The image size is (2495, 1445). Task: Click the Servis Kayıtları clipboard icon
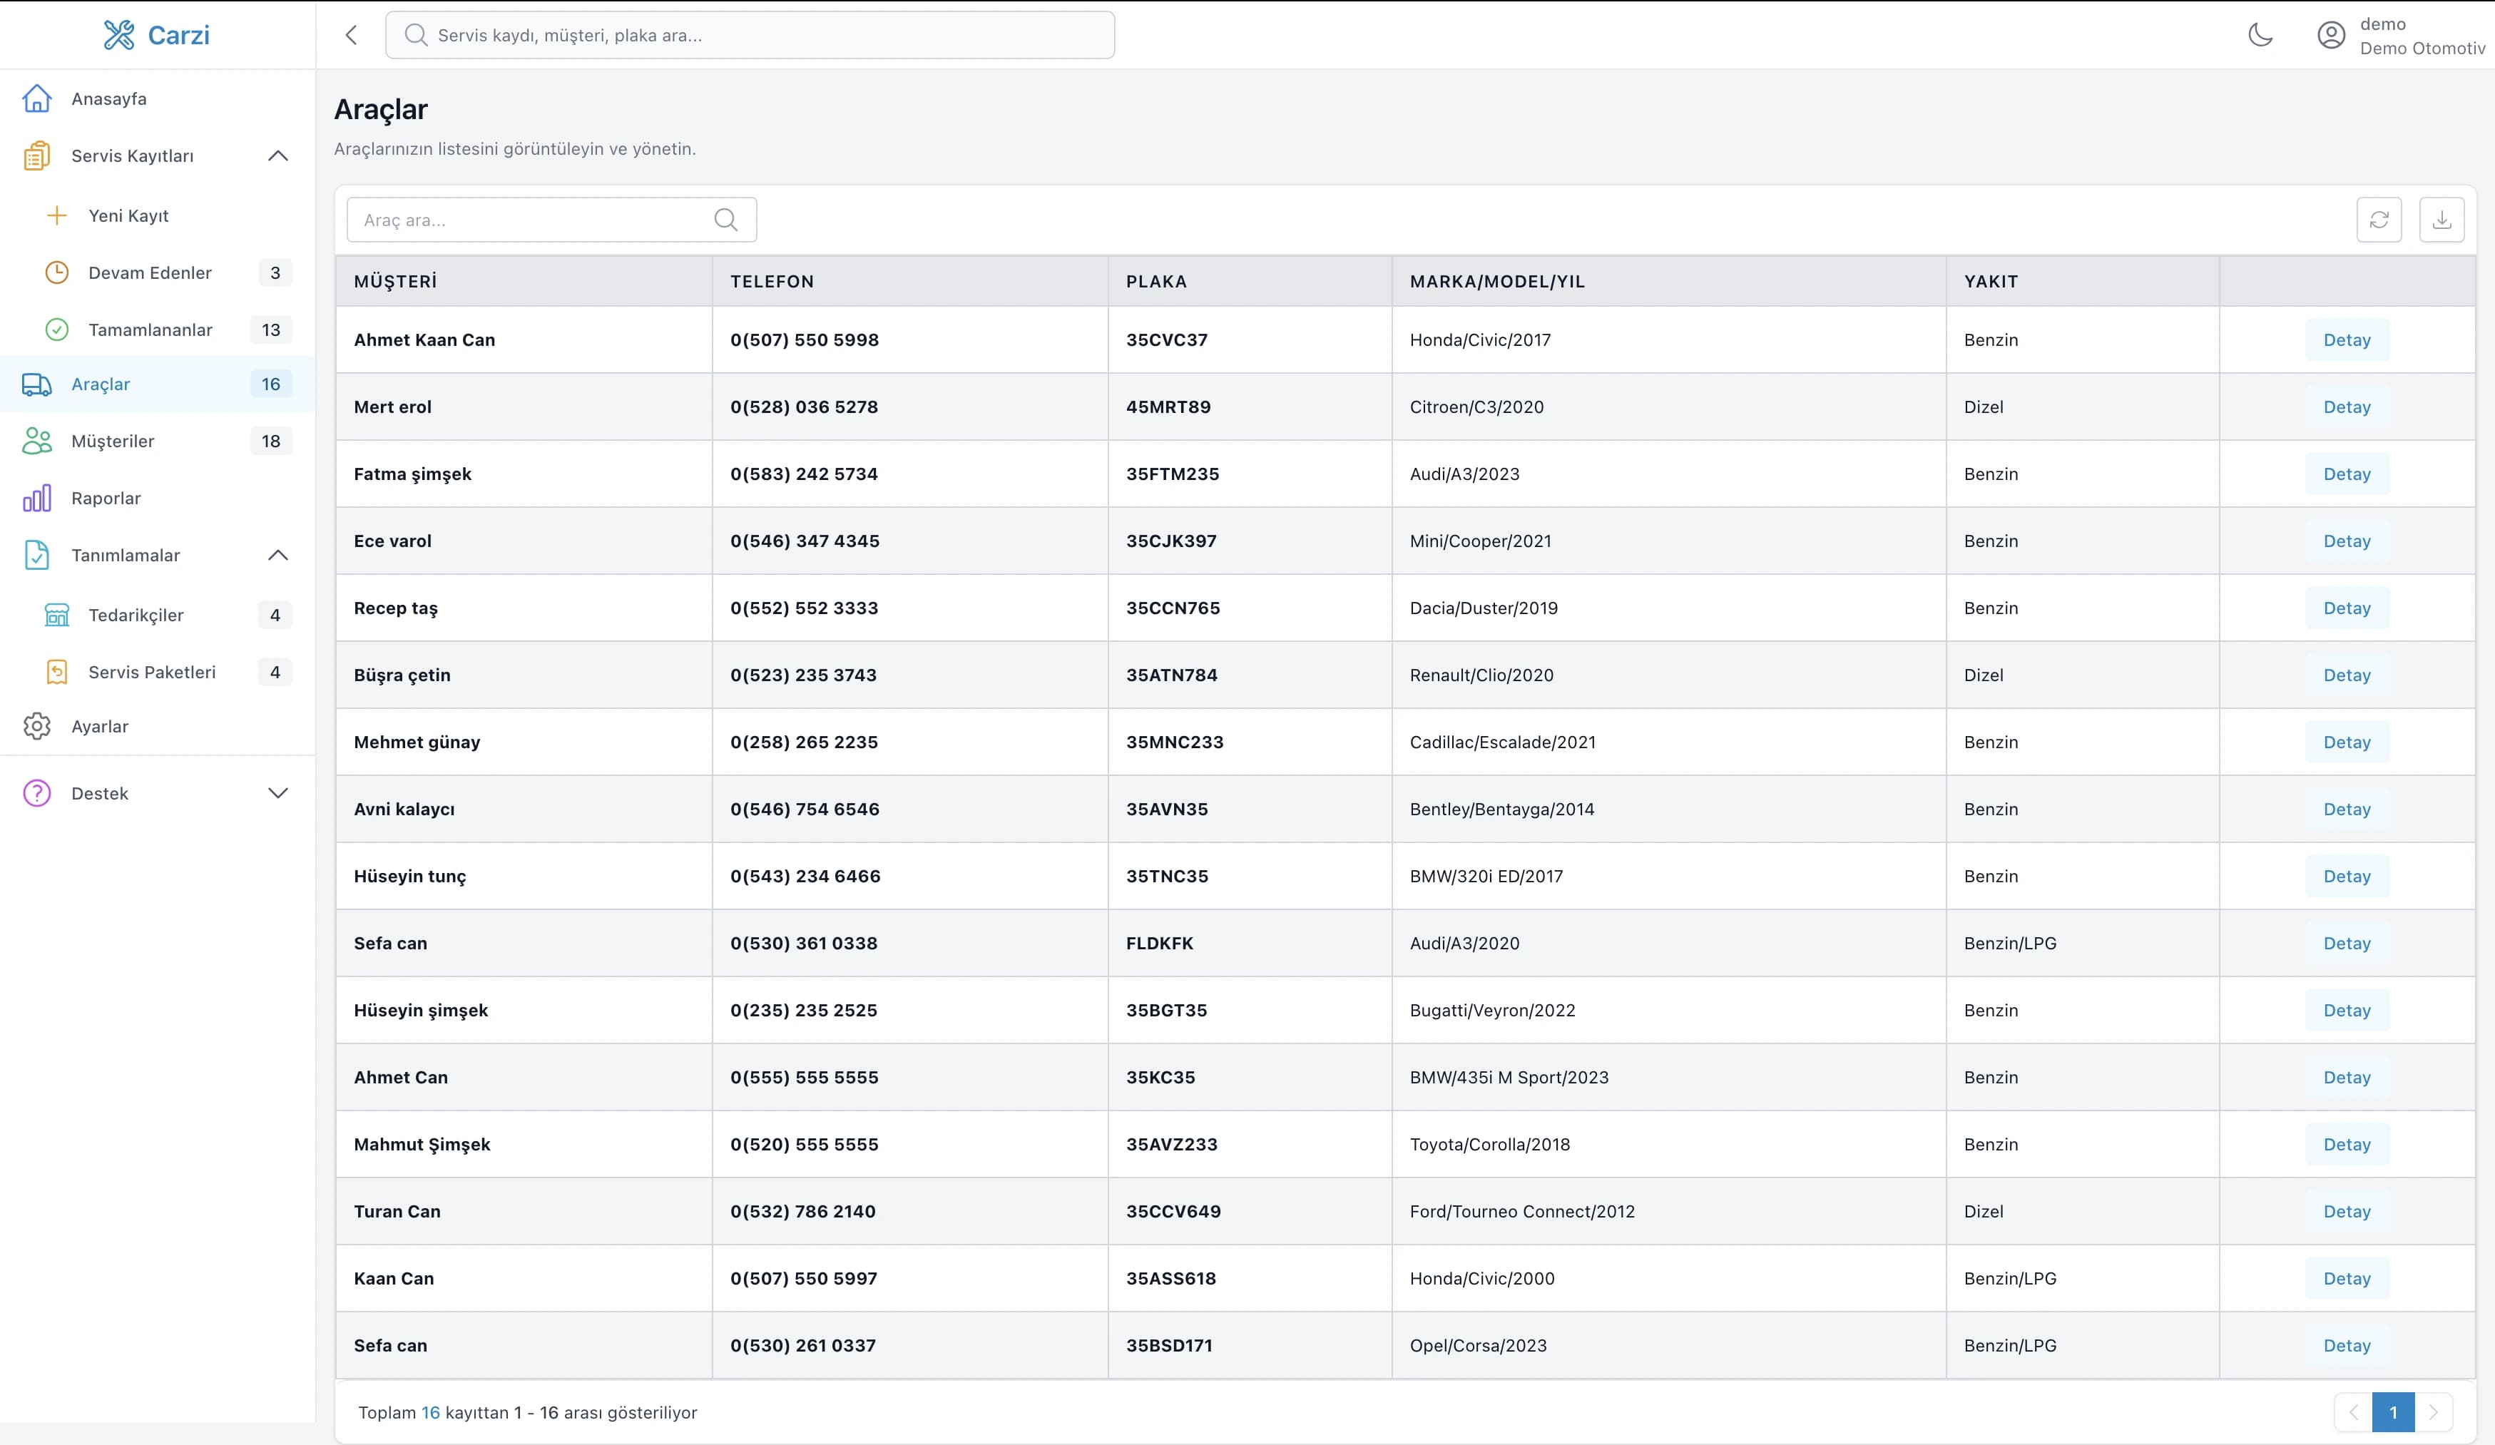pos(36,155)
